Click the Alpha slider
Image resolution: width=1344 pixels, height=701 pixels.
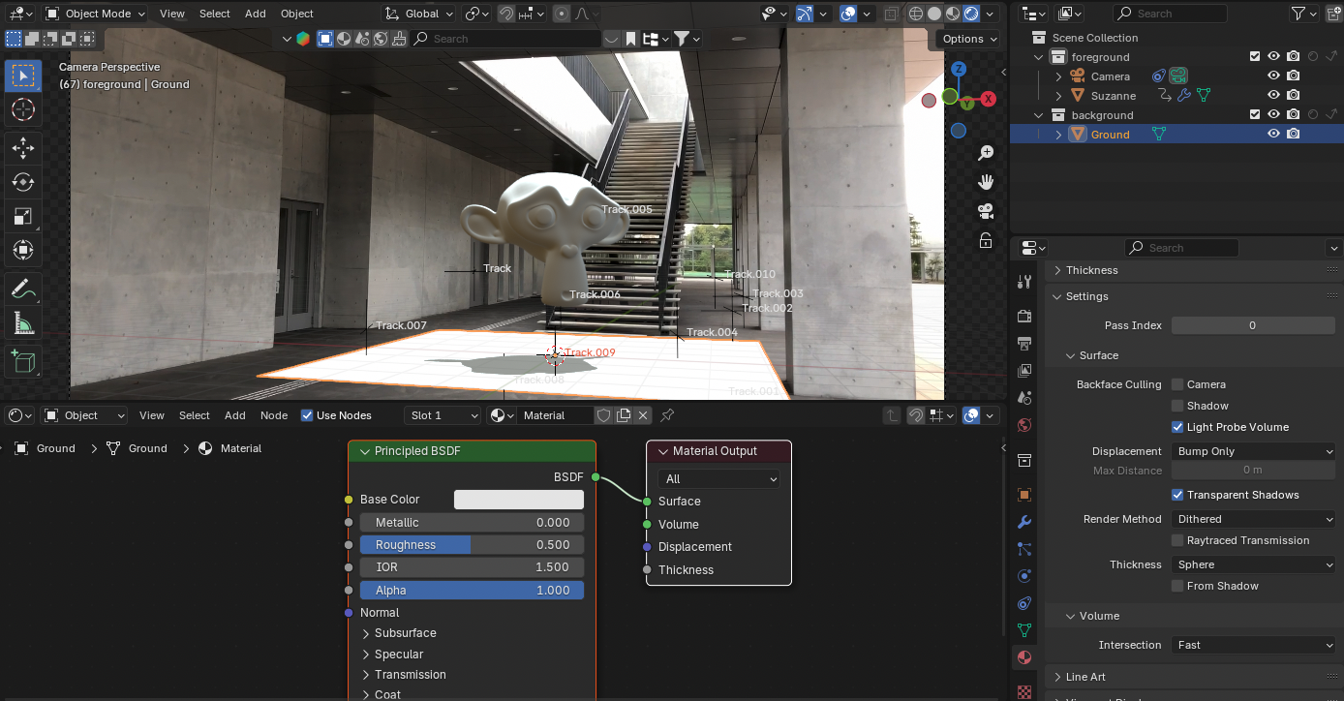[472, 591]
